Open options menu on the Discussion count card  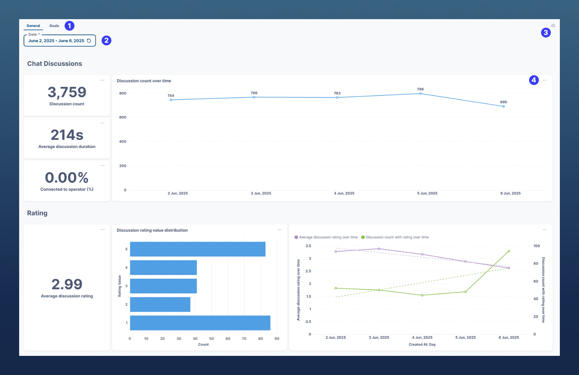pos(103,80)
